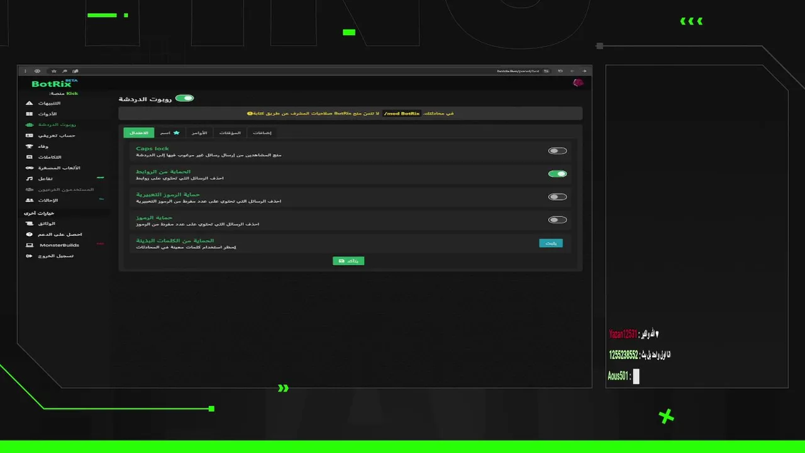This screenshot has width=805, height=453.
Task: Enable the emoji protection toggle
Action: (557, 197)
